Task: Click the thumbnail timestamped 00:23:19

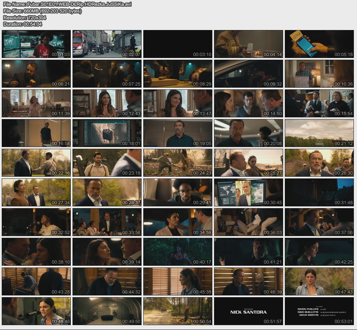Action: [107, 163]
